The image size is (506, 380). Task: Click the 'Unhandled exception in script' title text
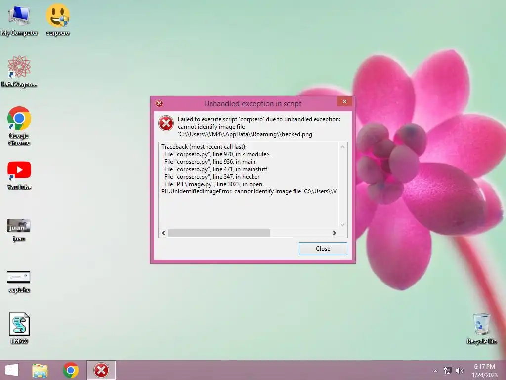coord(253,104)
